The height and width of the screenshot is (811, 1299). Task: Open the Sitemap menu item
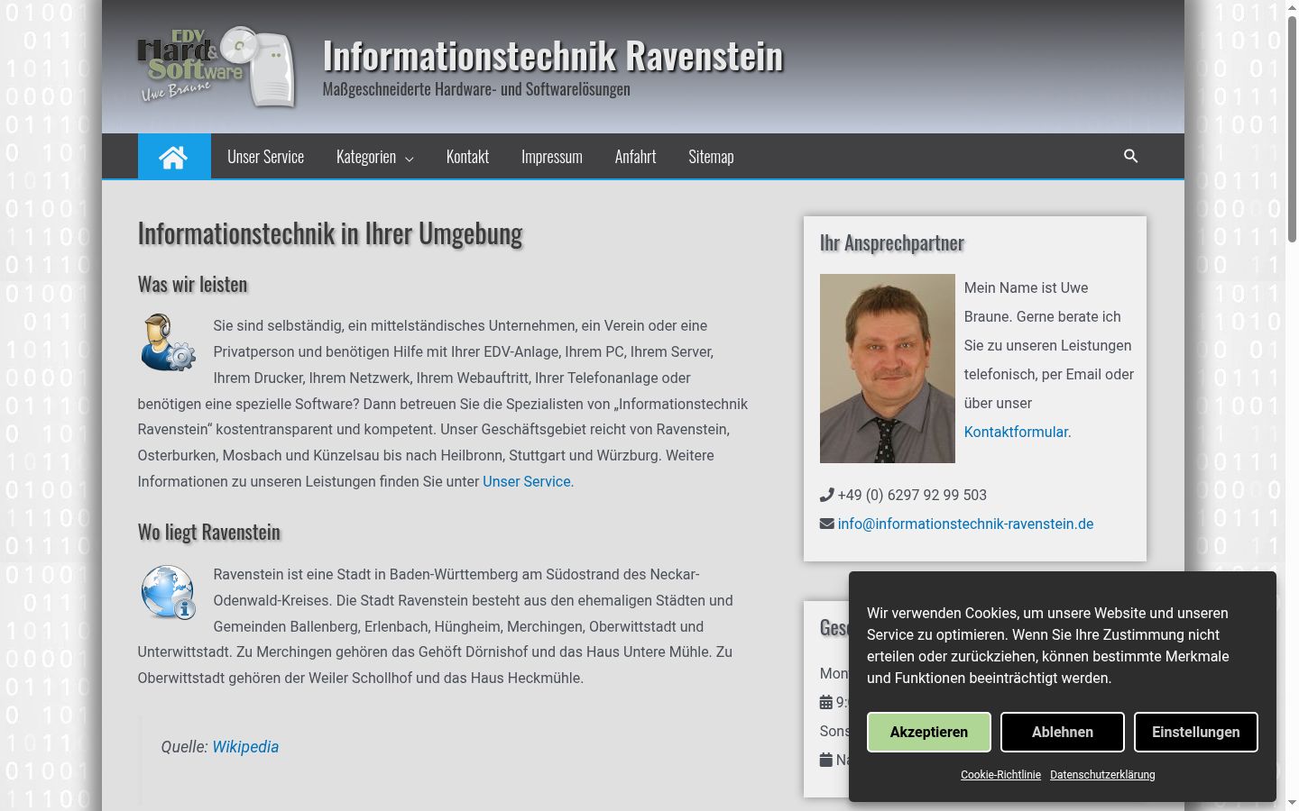pos(711,157)
